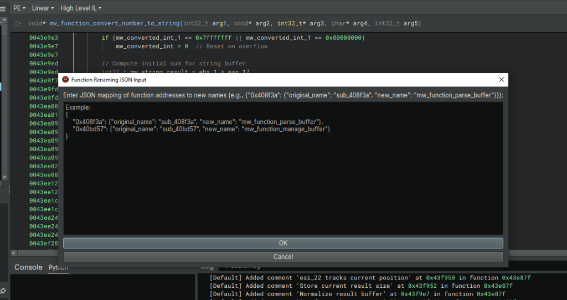
Task: Open the PE view dropdown
Action: pyautogui.click(x=20, y=8)
